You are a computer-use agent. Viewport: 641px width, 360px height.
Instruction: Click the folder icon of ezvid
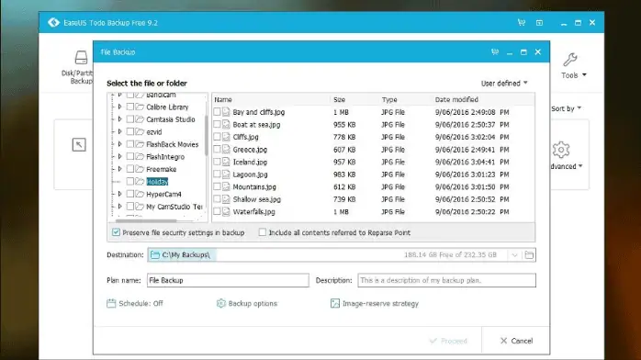140,131
